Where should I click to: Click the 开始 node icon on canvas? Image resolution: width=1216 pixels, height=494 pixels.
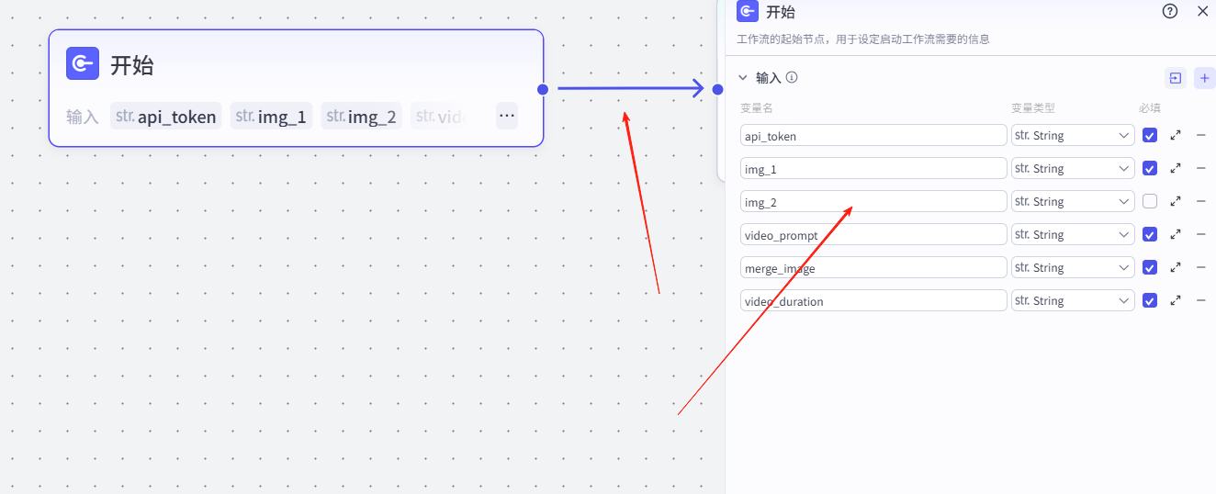83,64
